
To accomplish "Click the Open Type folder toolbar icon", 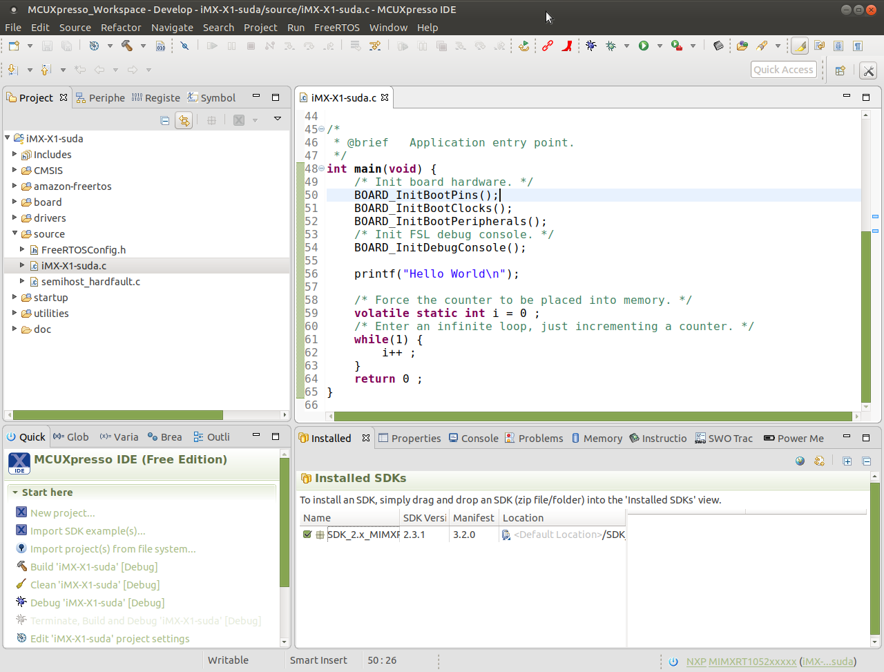I will tap(742, 46).
